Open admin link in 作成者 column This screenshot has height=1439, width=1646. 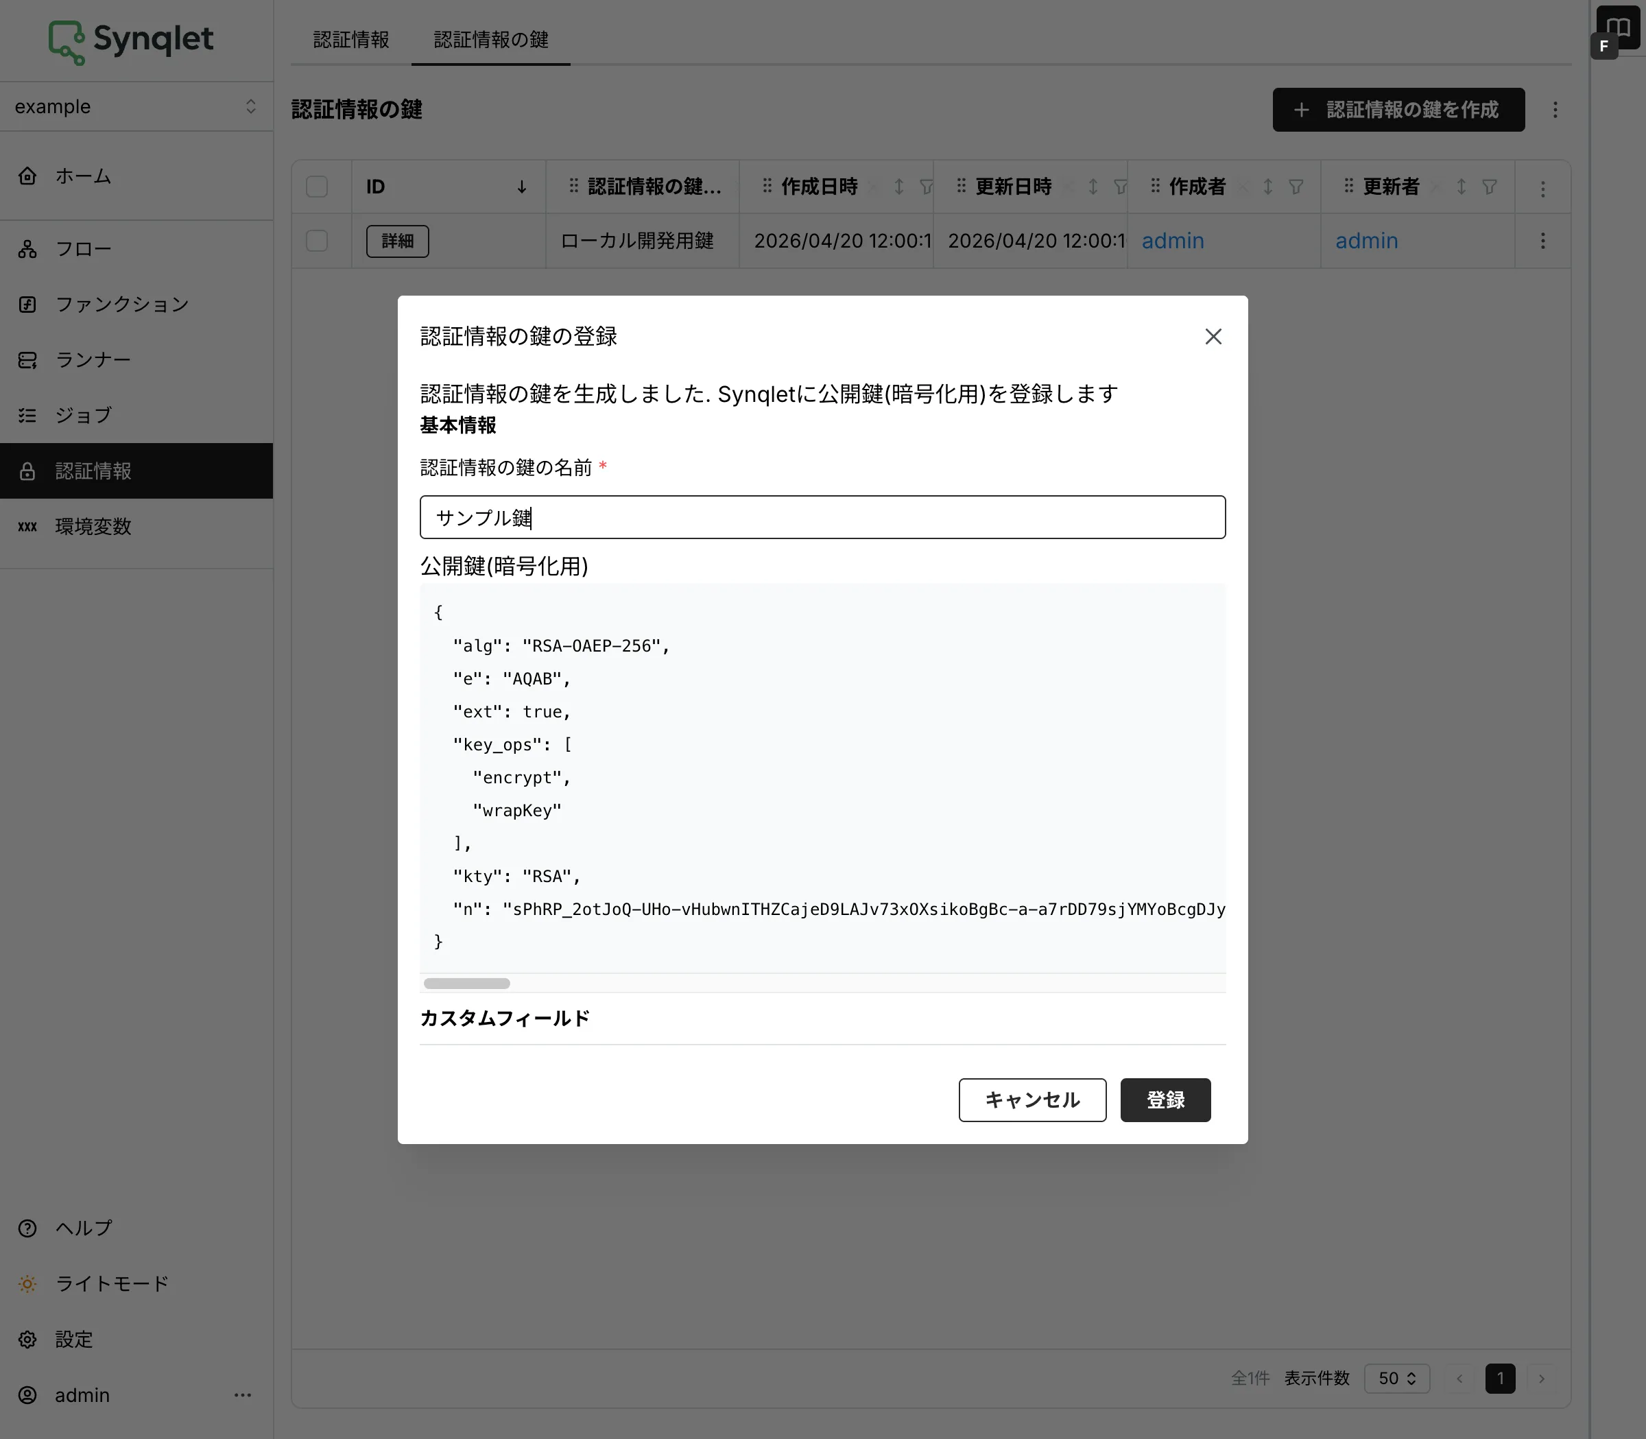[x=1172, y=241]
